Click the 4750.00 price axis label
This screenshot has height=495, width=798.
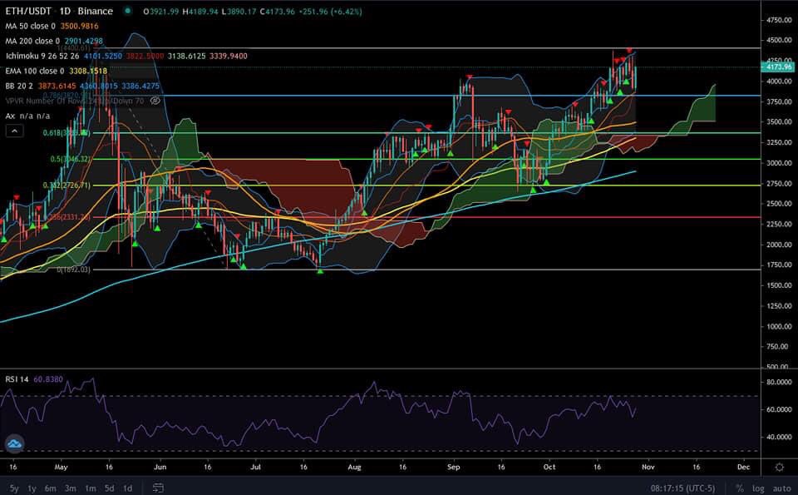point(779,20)
